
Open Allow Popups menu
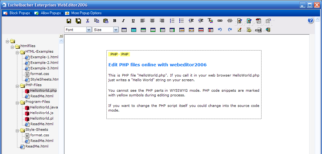pyautogui.click(x=49, y=13)
